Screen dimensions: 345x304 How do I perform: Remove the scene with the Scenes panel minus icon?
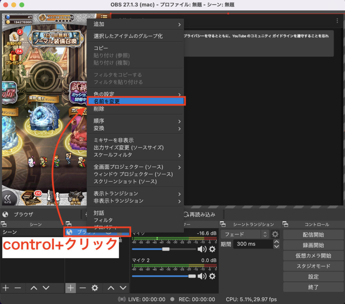[x=18, y=288]
